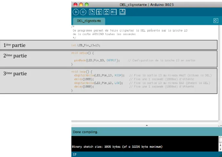Click the console scrollbar up arrow
This screenshot has height=157, width=222.
[x=220, y=145]
